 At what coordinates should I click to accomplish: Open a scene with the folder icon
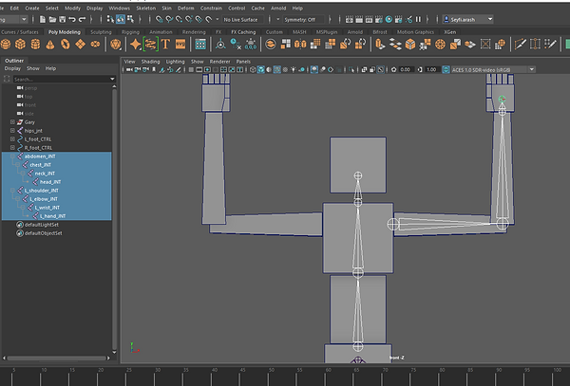click(52, 19)
